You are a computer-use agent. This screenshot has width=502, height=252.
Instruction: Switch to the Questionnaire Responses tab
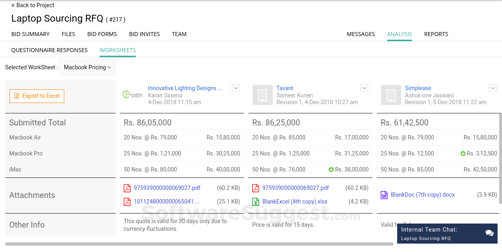(49, 50)
